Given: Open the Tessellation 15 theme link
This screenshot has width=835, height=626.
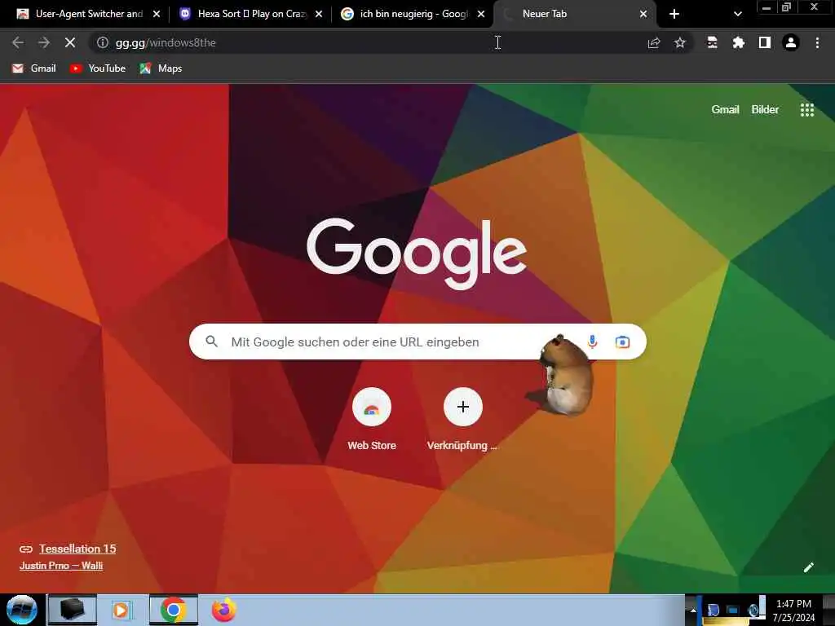Looking at the screenshot, I should click(x=77, y=549).
